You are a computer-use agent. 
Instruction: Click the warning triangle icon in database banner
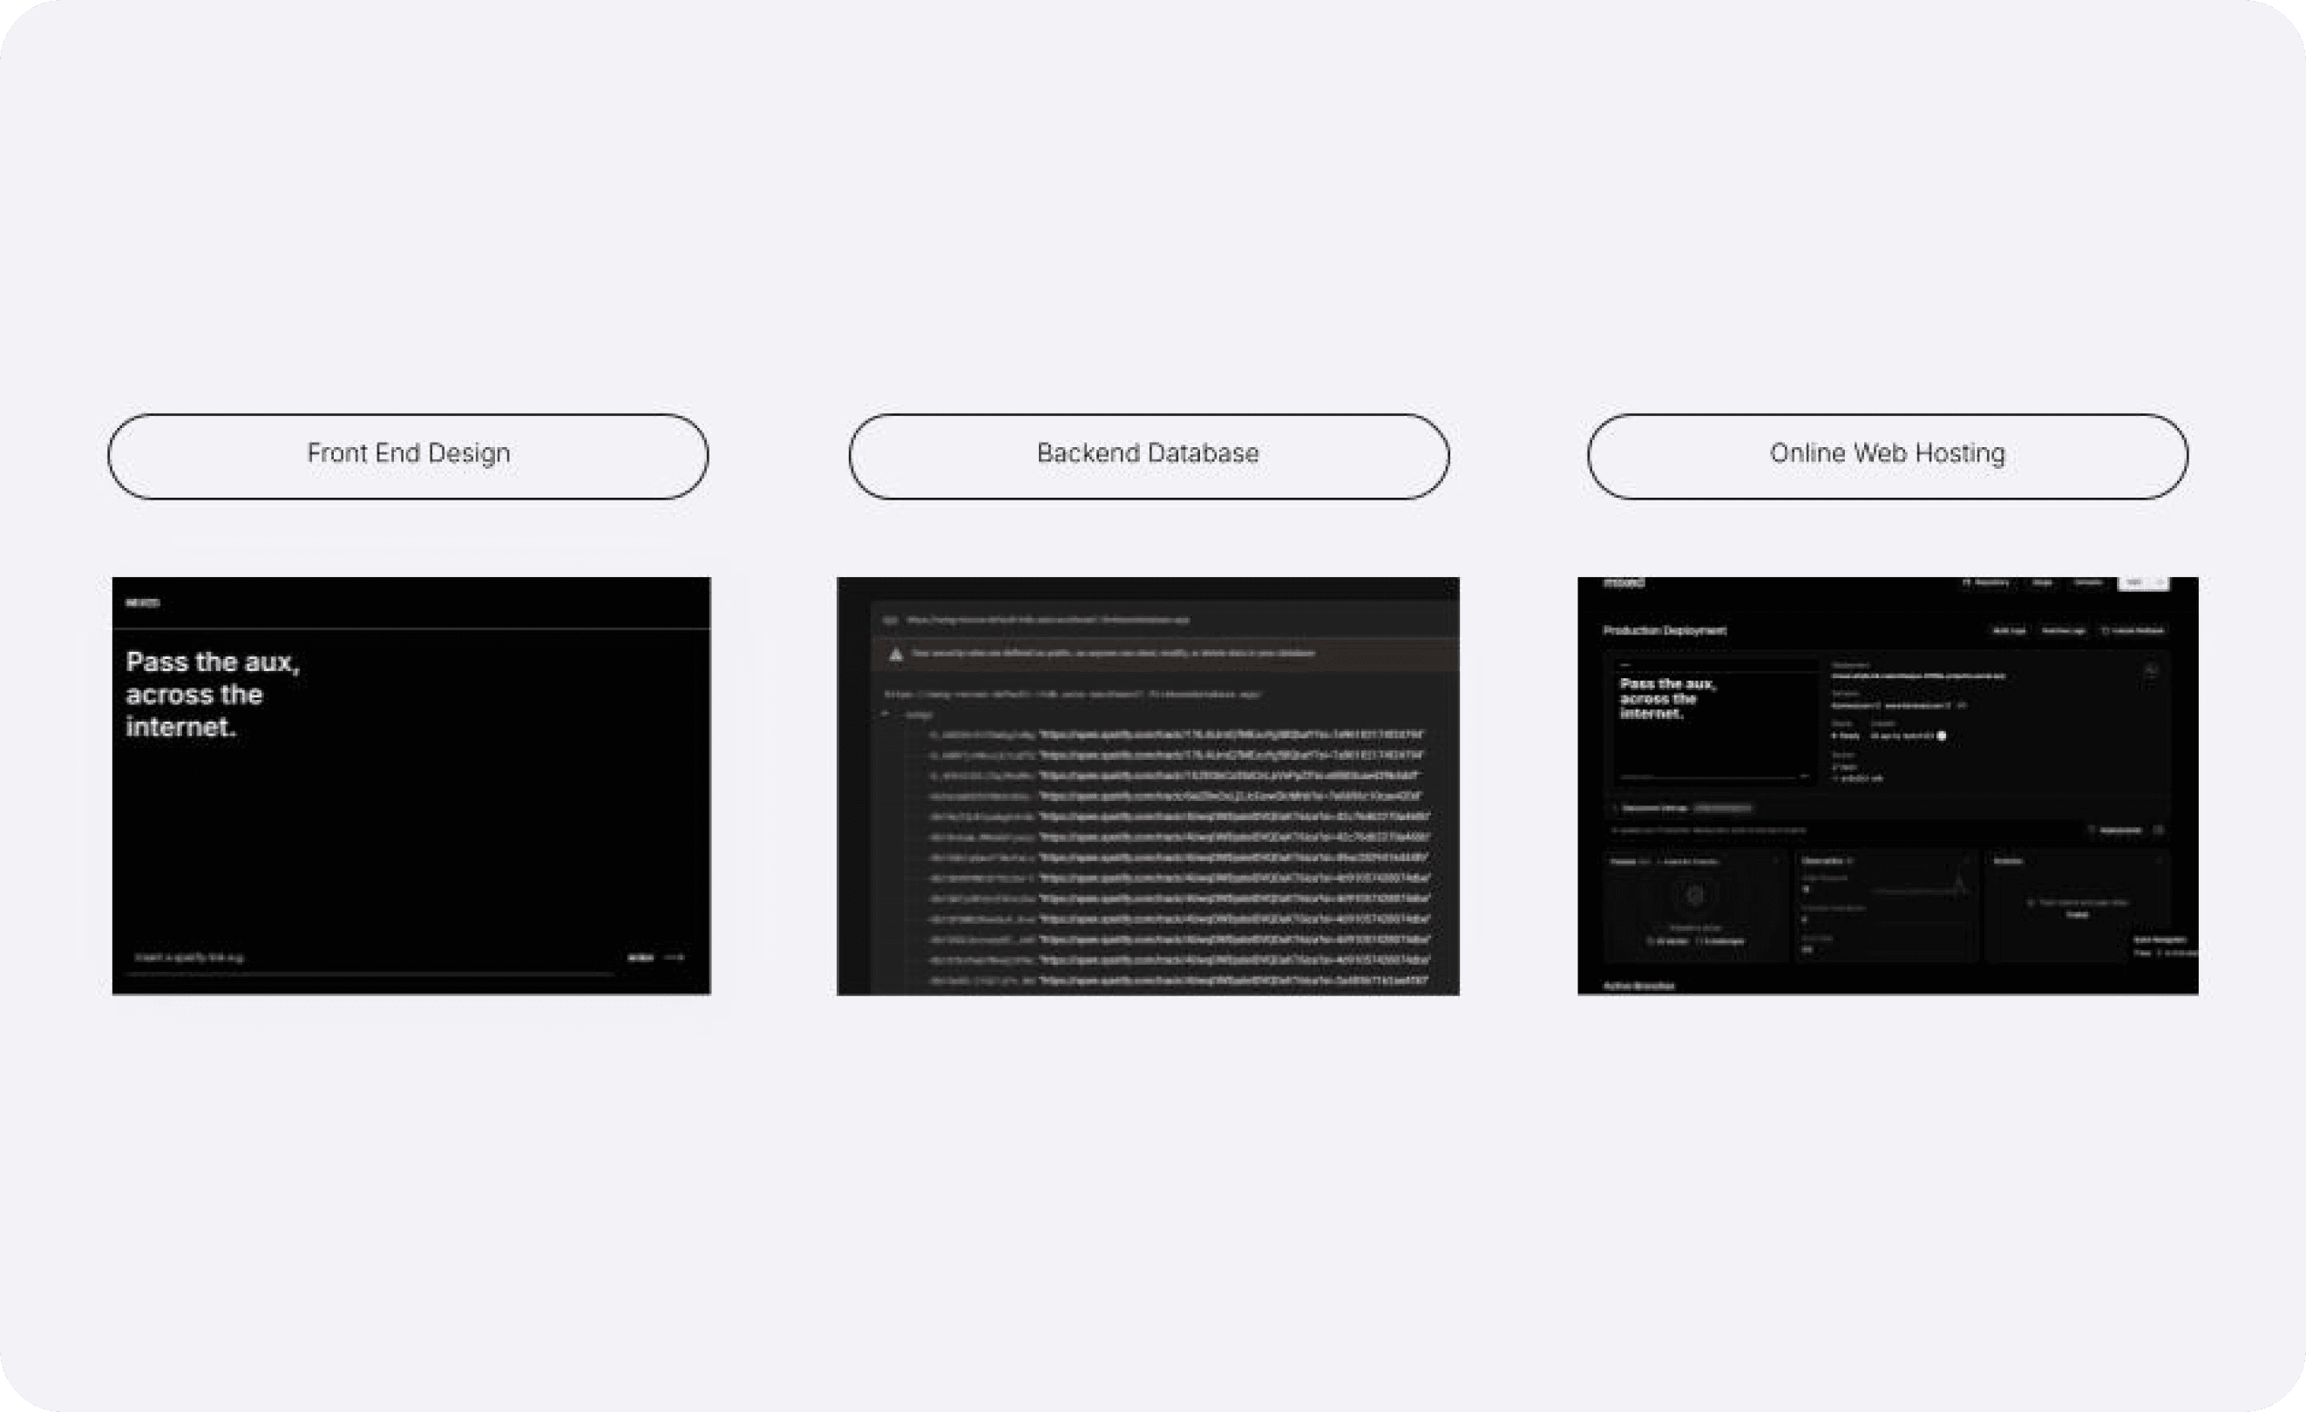click(x=896, y=654)
